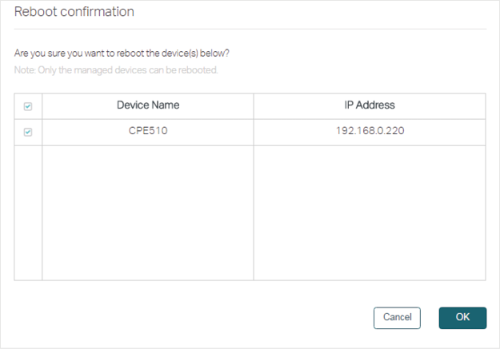This screenshot has height=349, width=500.
Task: Click the word "Note:" in gray text
Action: pyautogui.click(x=25, y=70)
